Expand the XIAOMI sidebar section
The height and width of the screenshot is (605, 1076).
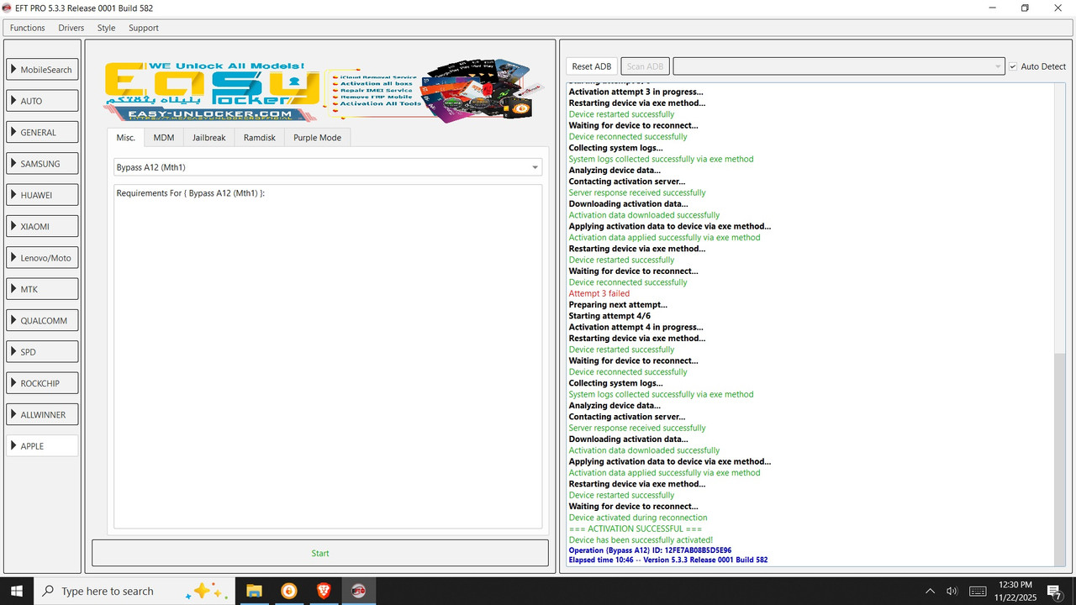point(43,226)
